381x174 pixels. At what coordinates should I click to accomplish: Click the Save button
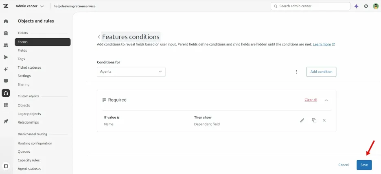pyautogui.click(x=364, y=165)
